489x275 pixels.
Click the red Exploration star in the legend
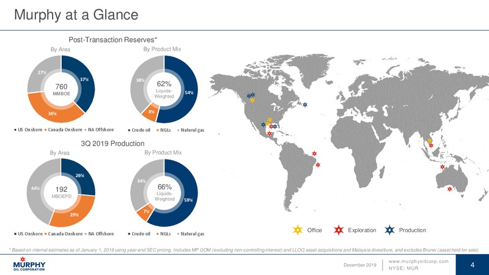tap(339, 230)
